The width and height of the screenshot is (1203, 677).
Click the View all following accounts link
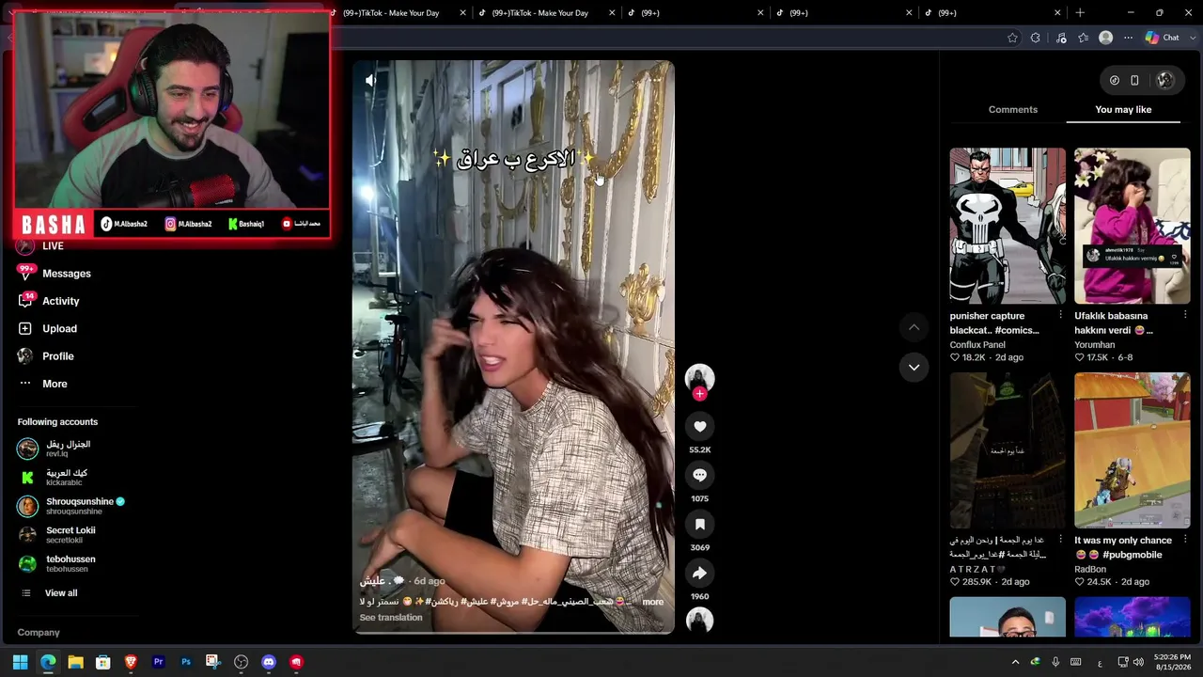pos(61,593)
